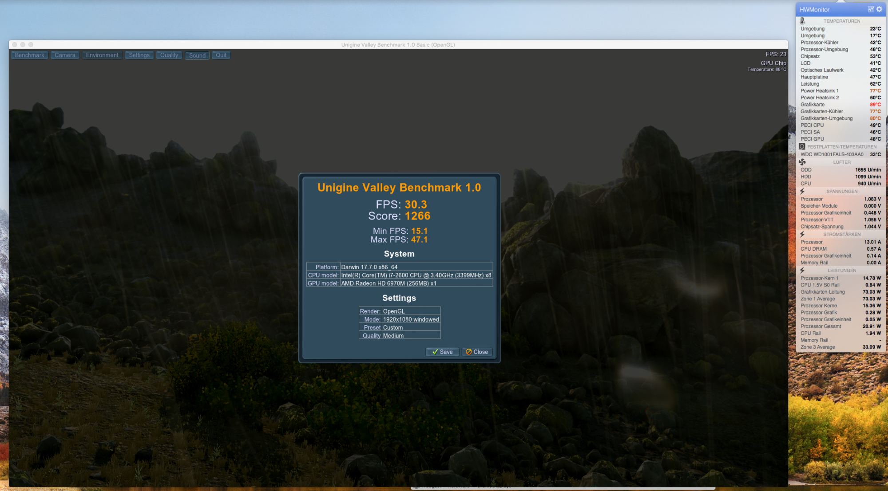Open HWMonitor preferences gear icon
The height and width of the screenshot is (491, 888).
(879, 9)
